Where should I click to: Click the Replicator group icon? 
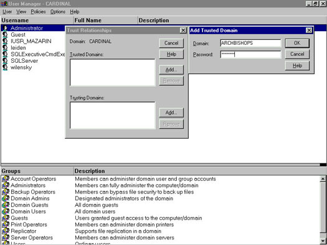6,231
